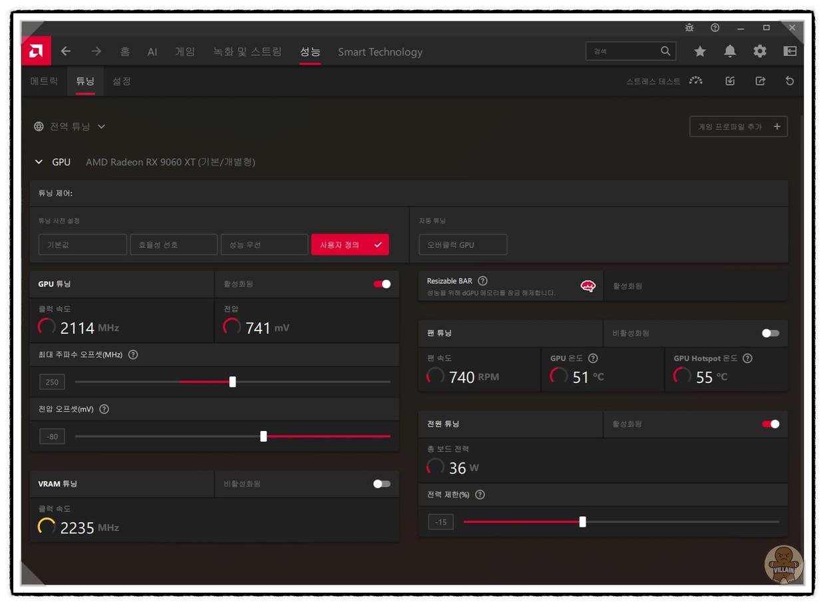Image resolution: width=825 pixels, height=606 pixels.
Task: Collapse the GPU section chevron
Action: click(x=39, y=162)
